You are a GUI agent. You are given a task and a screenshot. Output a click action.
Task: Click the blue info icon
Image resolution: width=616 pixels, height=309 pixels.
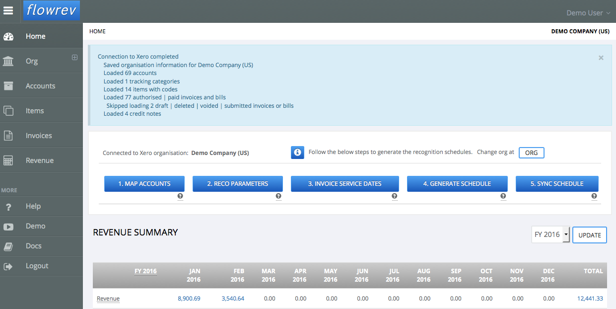click(297, 153)
